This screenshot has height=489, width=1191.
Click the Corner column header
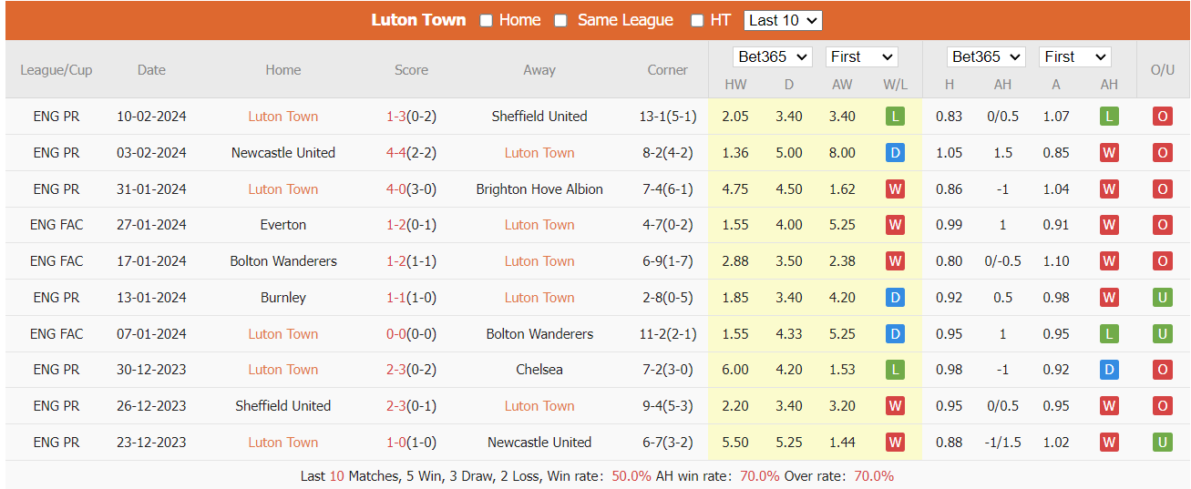pyautogui.click(x=667, y=70)
